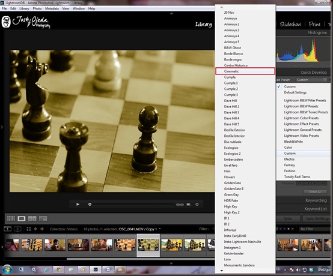This screenshot has height=276, width=333.
Task: Hide filmstrip with bottom arrow
Action: pos(171,263)
